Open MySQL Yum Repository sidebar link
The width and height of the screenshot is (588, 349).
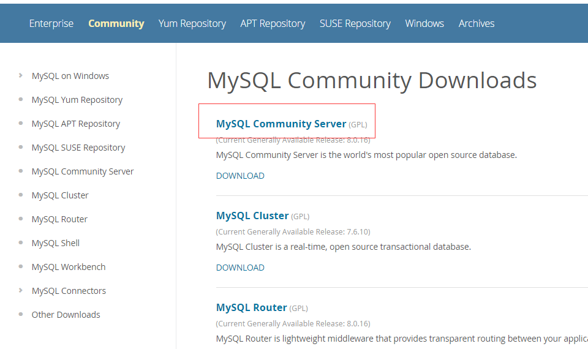click(77, 100)
